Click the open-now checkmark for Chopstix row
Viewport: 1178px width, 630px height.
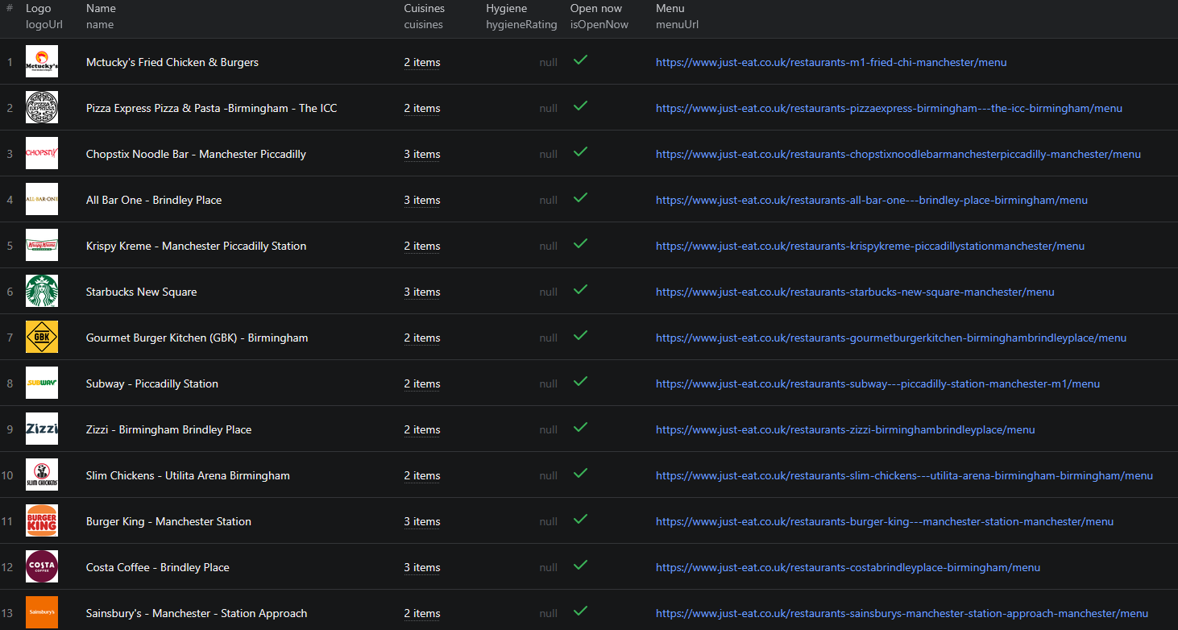tap(580, 151)
